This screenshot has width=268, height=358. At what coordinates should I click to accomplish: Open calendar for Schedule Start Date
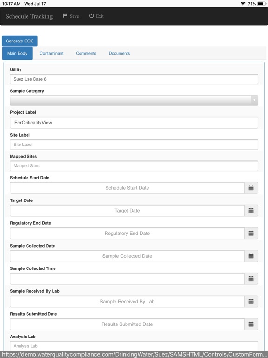click(x=251, y=188)
